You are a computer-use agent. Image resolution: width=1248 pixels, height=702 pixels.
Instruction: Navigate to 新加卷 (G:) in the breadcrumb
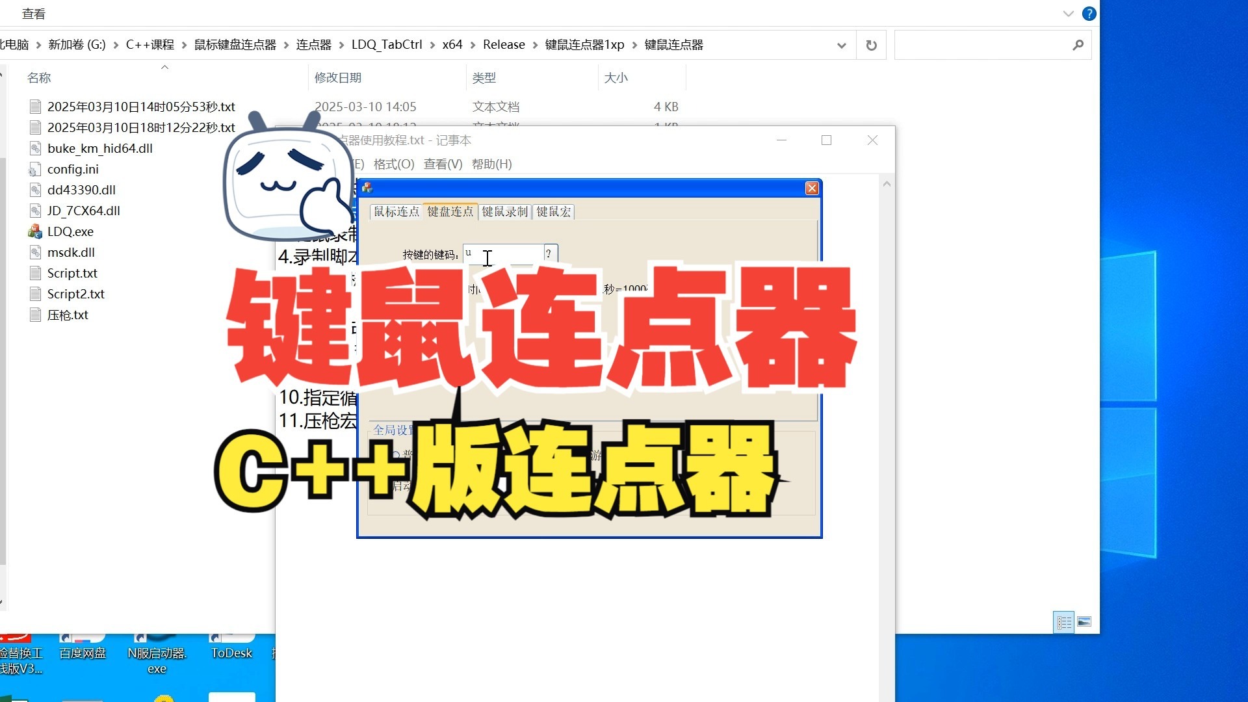tap(77, 45)
